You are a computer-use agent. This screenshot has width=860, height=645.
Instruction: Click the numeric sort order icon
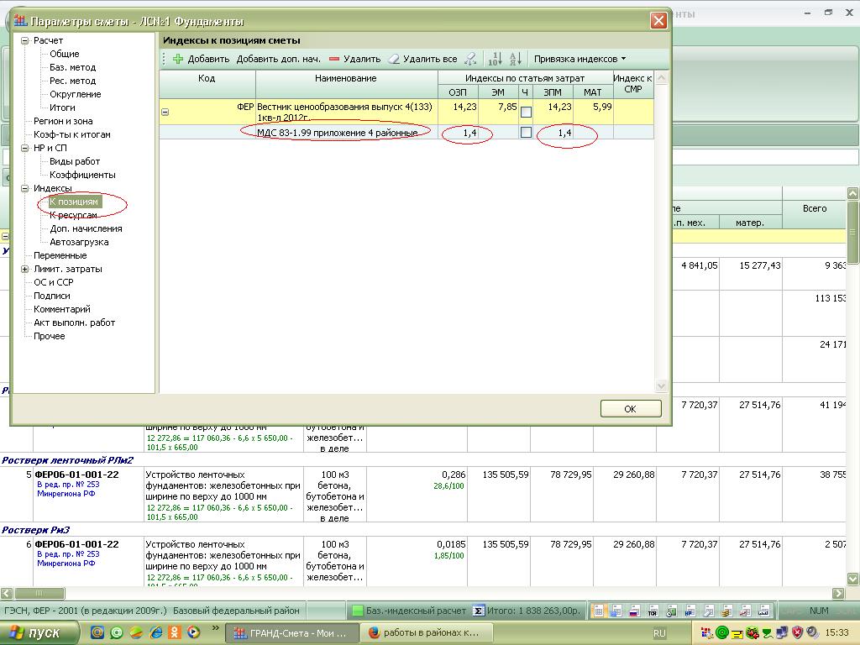(x=495, y=59)
